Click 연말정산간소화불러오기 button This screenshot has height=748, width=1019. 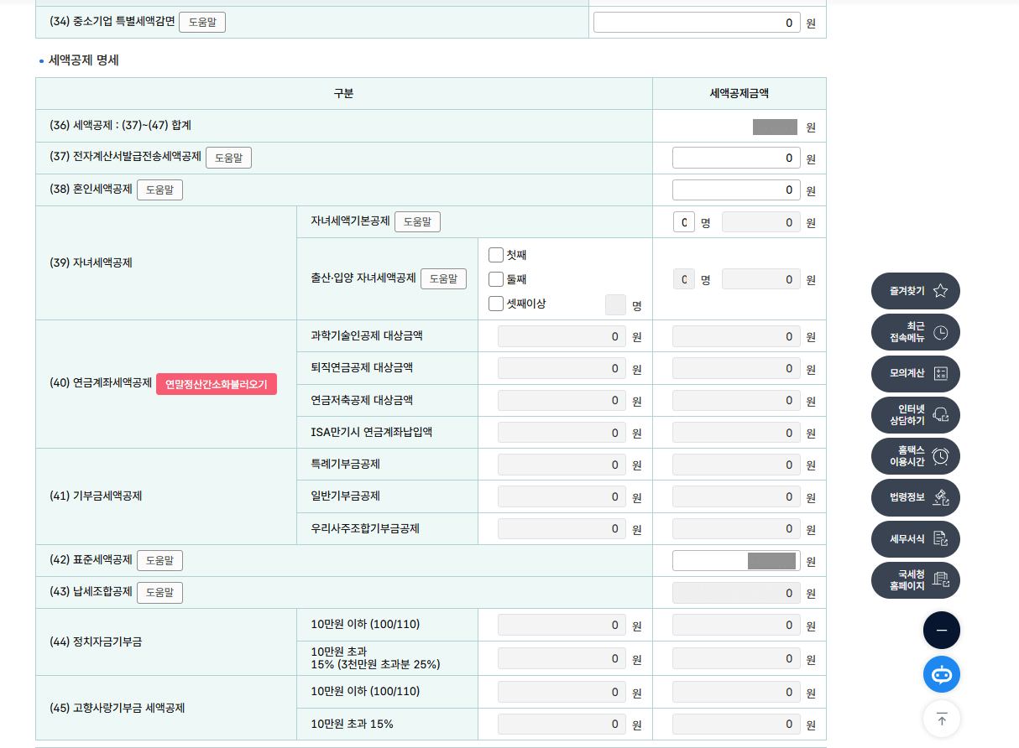[x=217, y=384]
